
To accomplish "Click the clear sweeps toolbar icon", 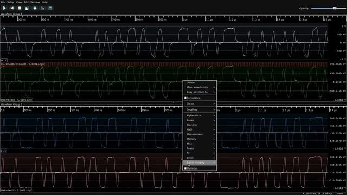I will click(x=42, y=8).
